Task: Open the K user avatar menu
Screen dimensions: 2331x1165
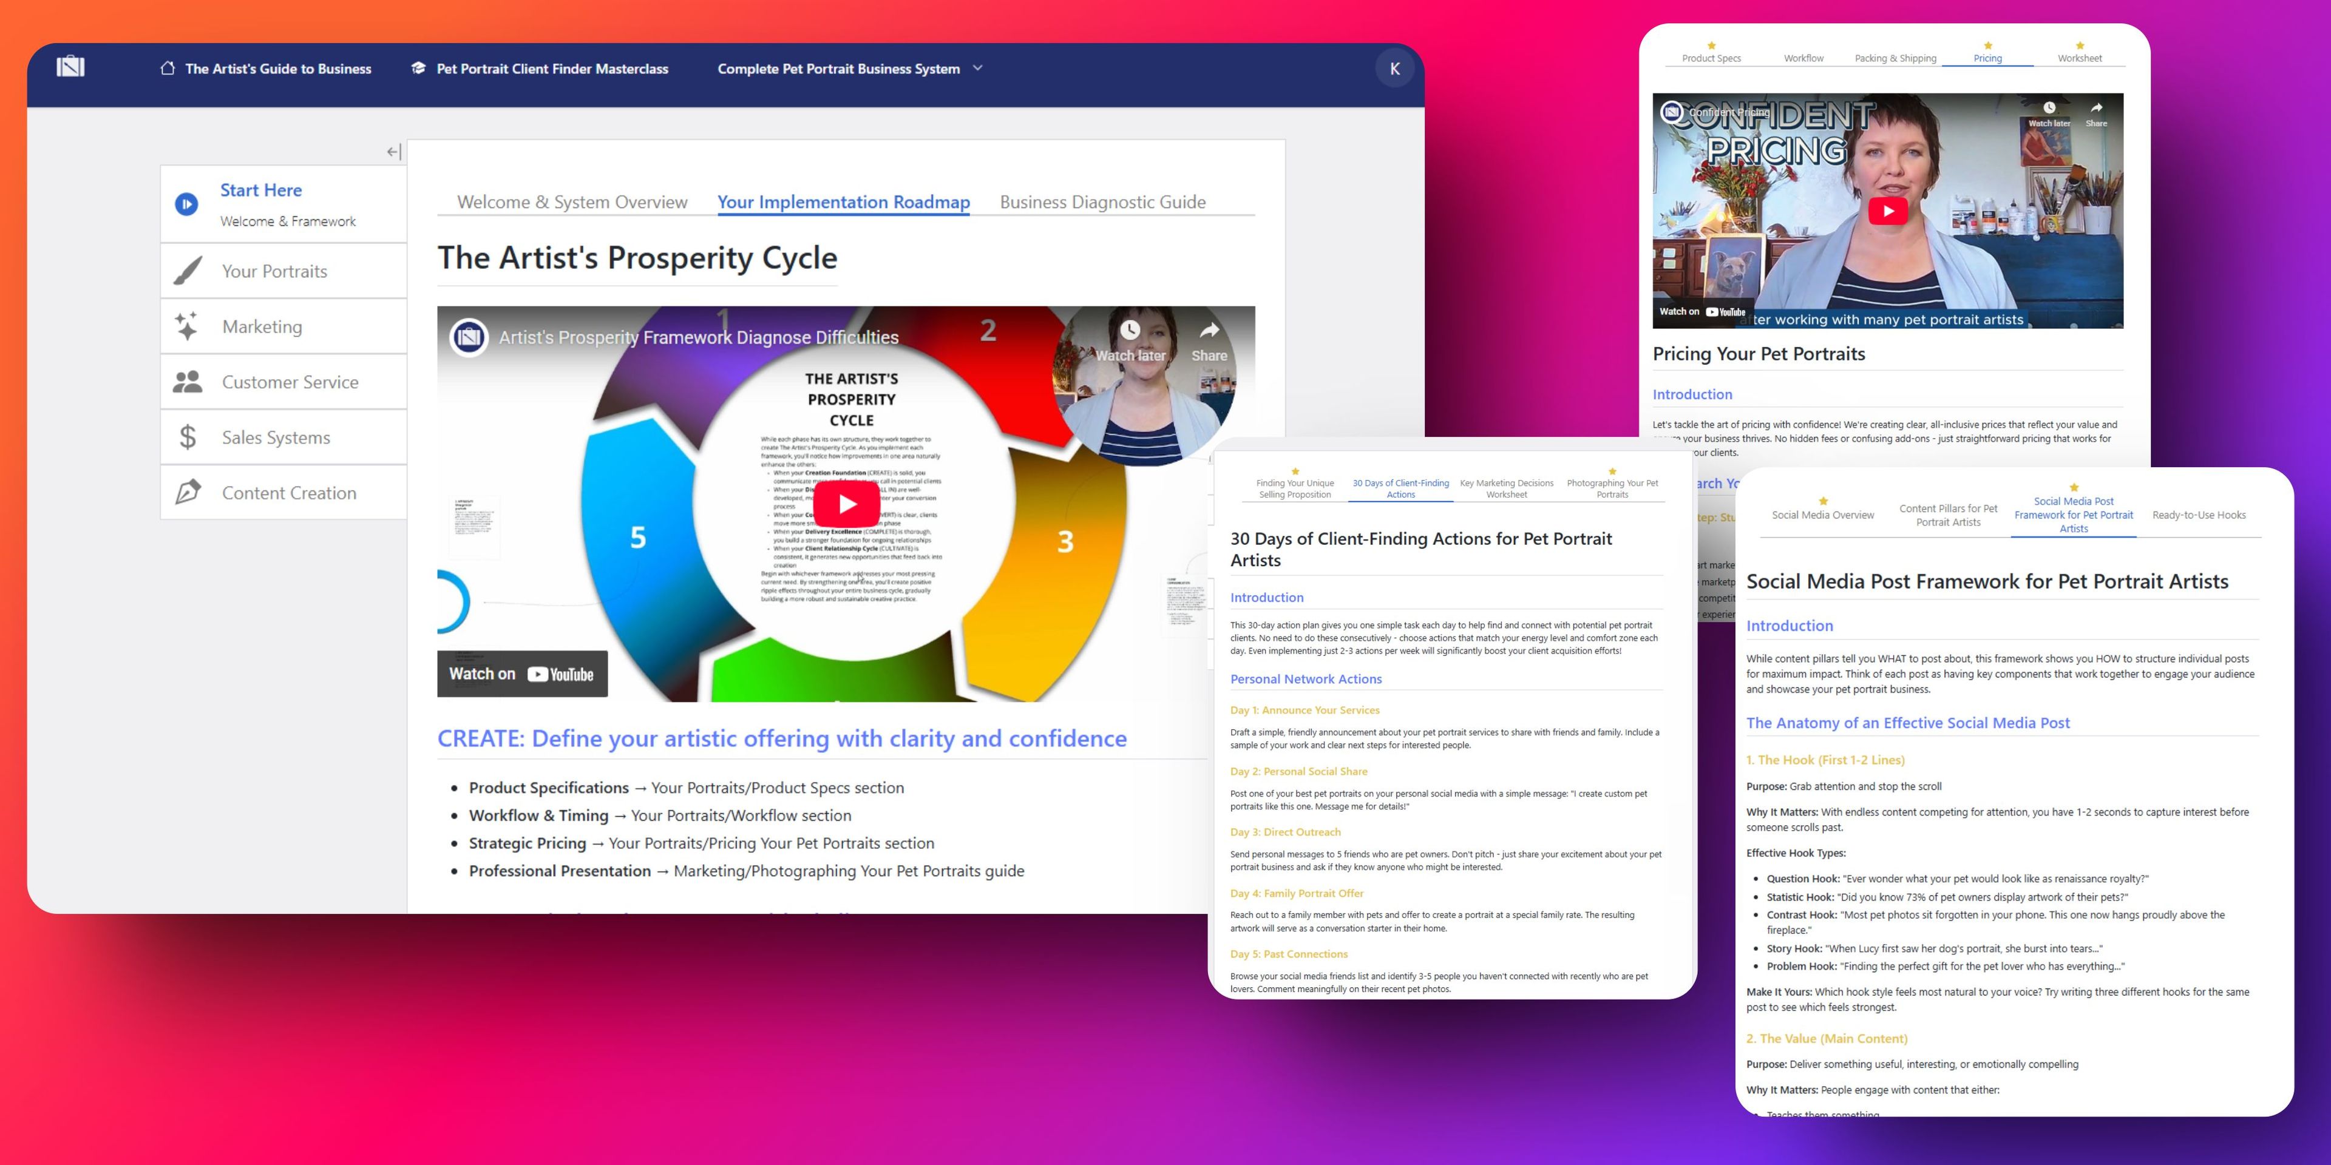Action: (x=1394, y=69)
